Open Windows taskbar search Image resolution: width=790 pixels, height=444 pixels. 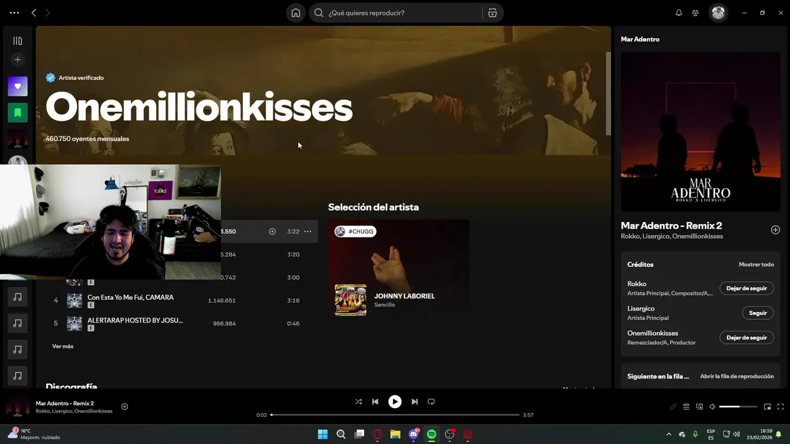coord(341,434)
